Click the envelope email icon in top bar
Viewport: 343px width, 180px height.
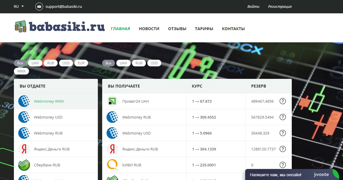(x=39, y=7)
